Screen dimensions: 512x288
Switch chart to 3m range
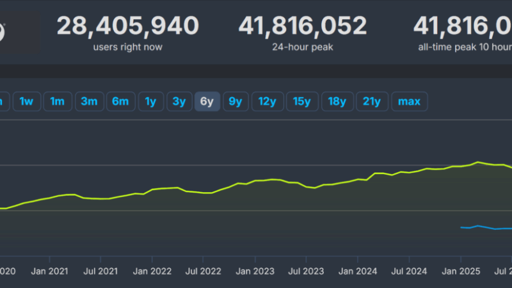coord(89,102)
